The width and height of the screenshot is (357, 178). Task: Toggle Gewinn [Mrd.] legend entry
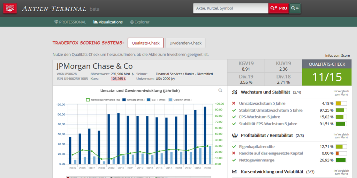point(180,100)
